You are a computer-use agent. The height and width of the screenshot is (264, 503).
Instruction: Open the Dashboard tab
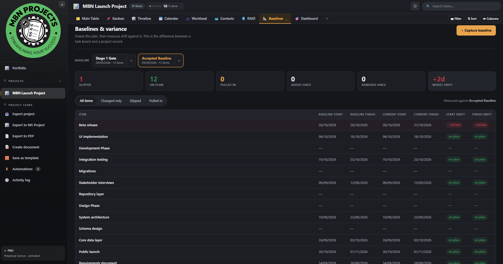pyautogui.click(x=307, y=19)
